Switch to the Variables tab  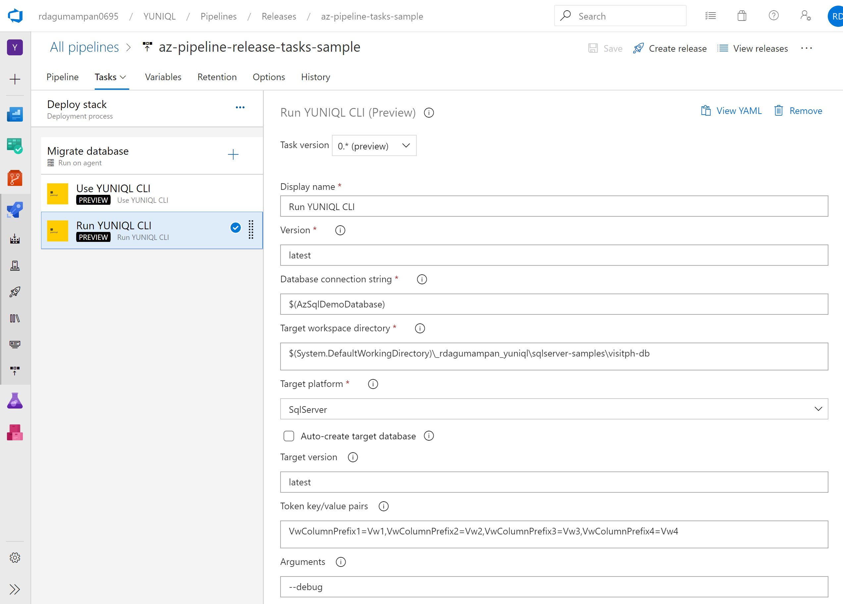click(x=163, y=77)
